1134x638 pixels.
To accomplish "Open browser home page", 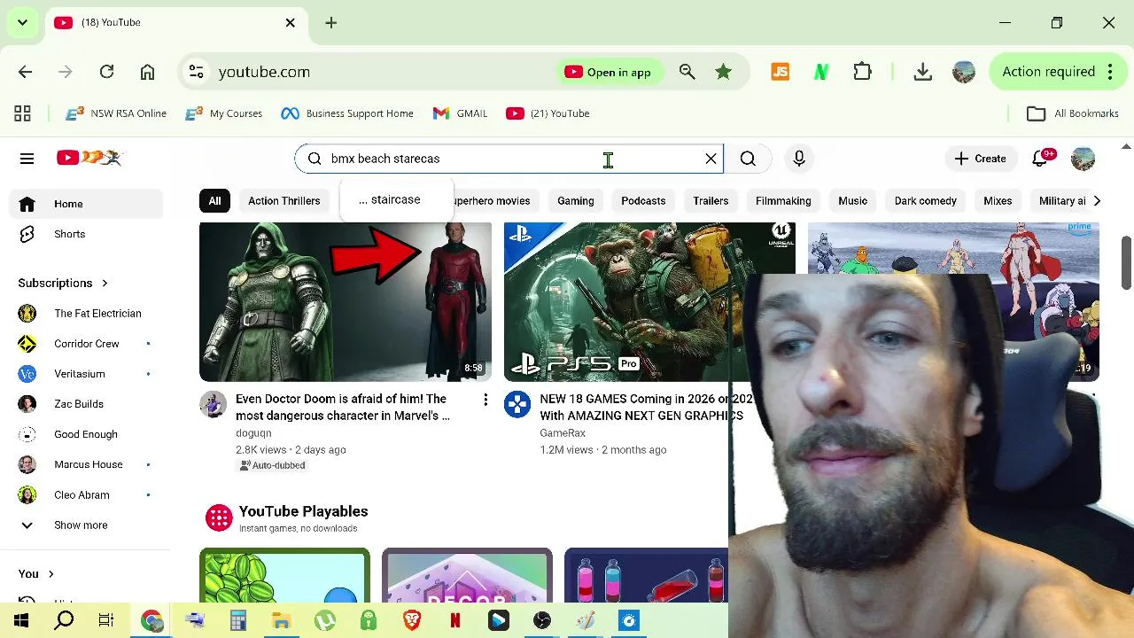I will pos(147,72).
